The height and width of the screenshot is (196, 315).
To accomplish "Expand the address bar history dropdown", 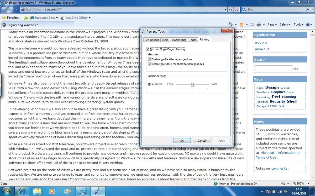I will (x=225, y=9).
